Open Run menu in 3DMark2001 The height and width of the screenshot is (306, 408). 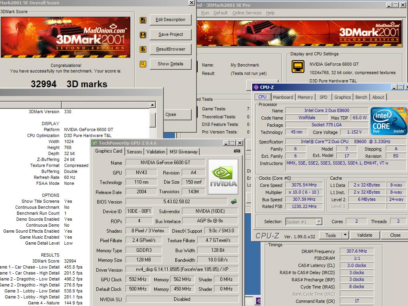coord(205,13)
